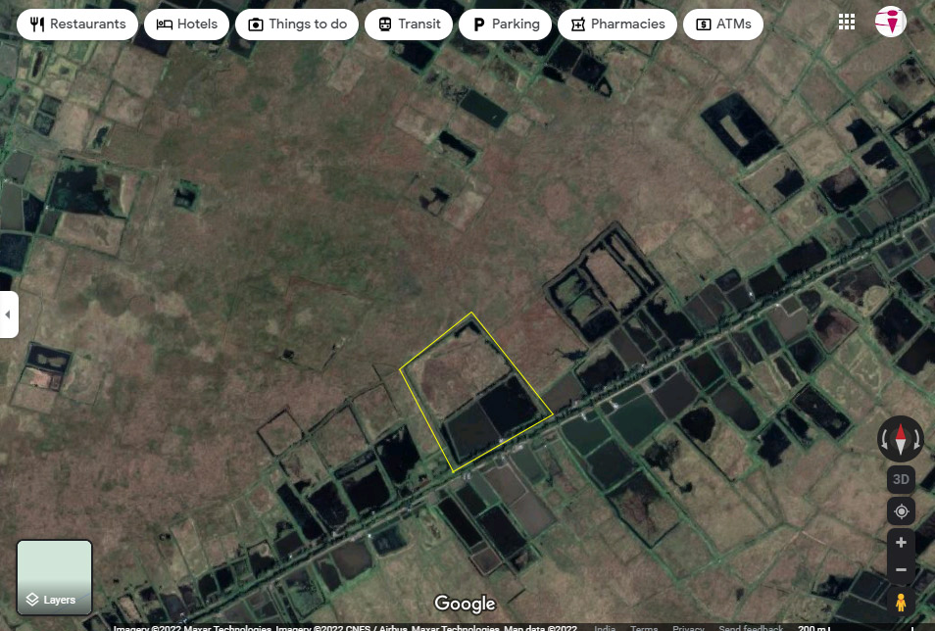The width and height of the screenshot is (935, 631).
Task: Click the Send feedback link
Action: pyautogui.click(x=751, y=628)
